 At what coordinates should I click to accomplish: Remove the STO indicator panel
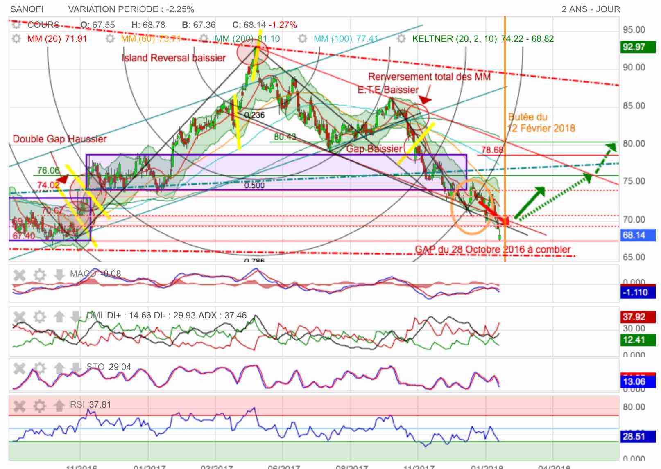[19, 368]
